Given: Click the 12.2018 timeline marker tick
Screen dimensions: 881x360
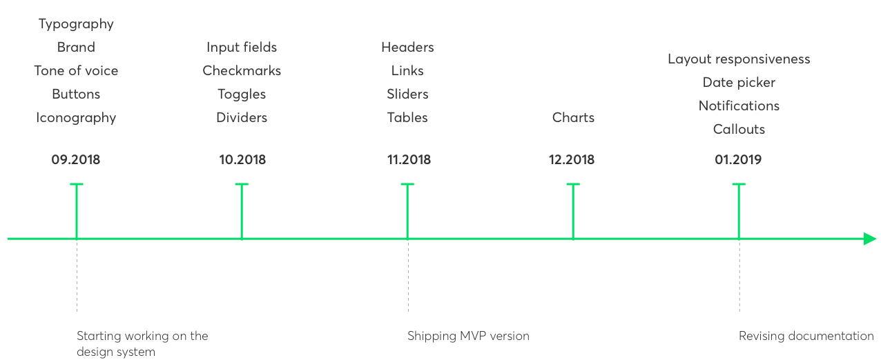Looking at the screenshot, I should tap(573, 210).
